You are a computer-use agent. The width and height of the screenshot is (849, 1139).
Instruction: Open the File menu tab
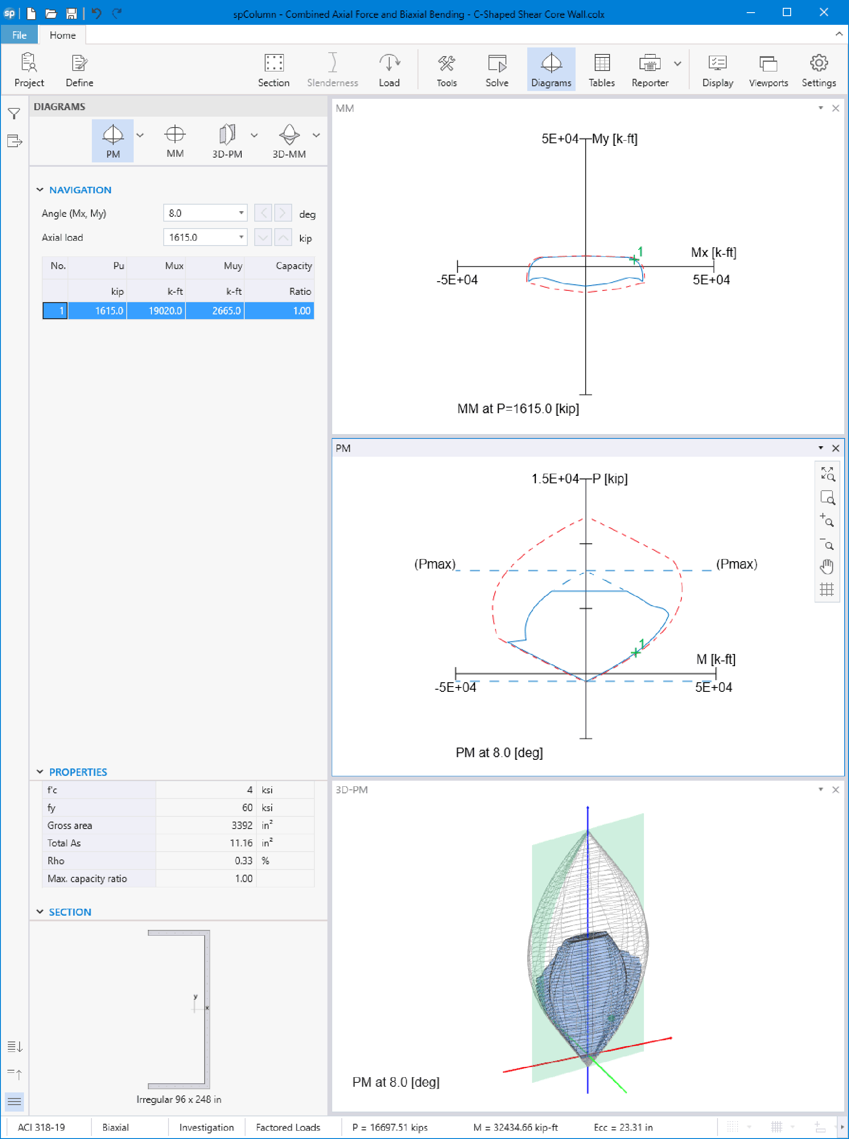(19, 35)
